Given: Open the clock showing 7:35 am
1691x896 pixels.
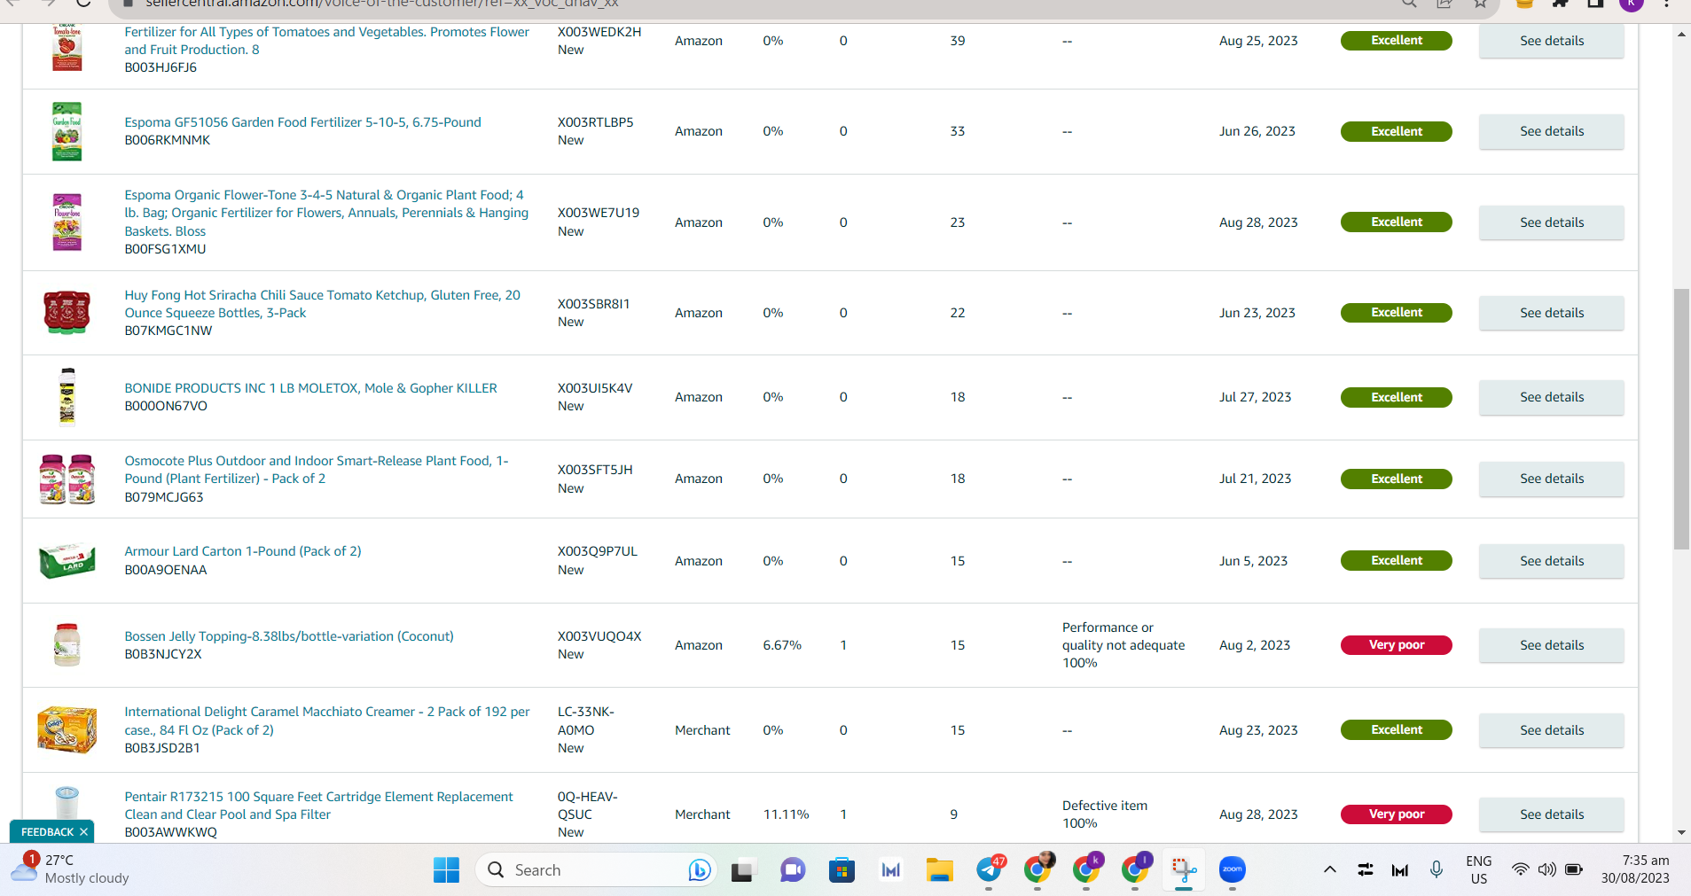Looking at the screenshot, I should [x=1636, y=869].
